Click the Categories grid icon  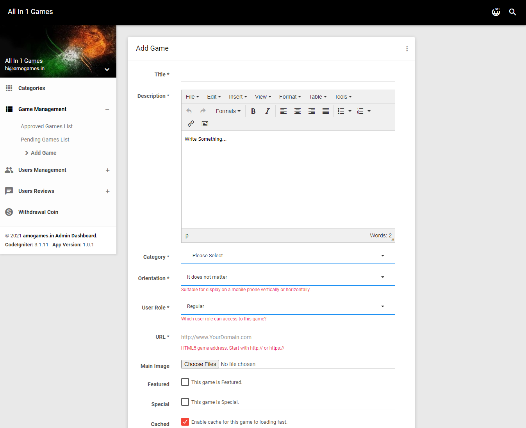[x=9, y=88]
